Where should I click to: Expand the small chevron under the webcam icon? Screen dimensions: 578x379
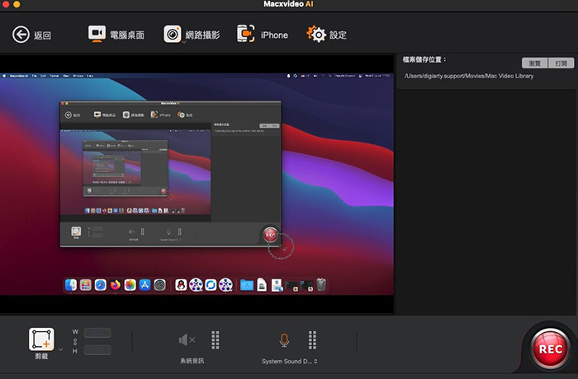[x=183, y=42]
